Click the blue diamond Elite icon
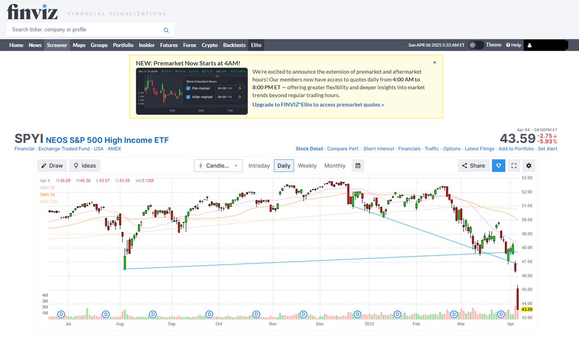Screen dimensions: 579x361 point(498,166)
